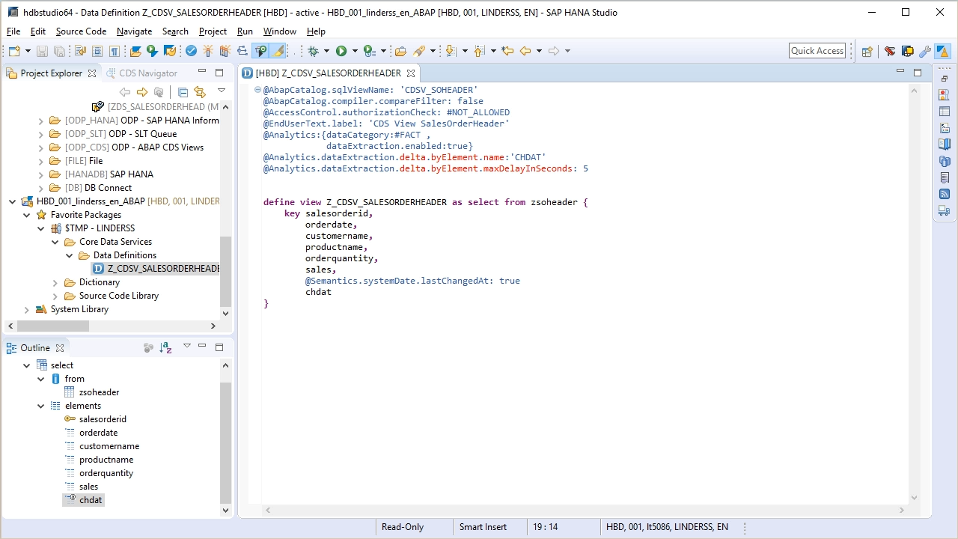Open Project Explorer view menu triangle

click(222, 91)
